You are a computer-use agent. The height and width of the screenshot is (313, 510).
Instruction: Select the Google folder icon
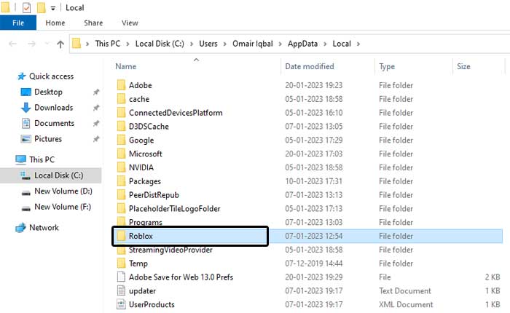[121, 140]
